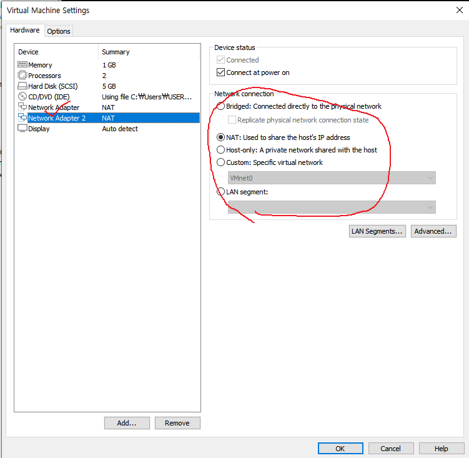The width and height of the screenshot is (469, 458).
Task: Select the Bridged network connection option
Action: point(220,106)
